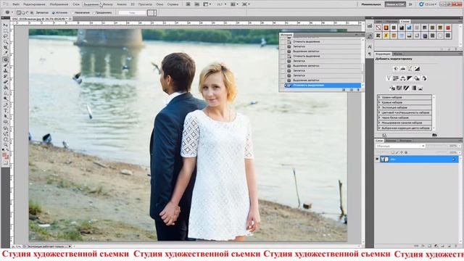The width and height of the screenshot is (464, 261).
Task: Choose Add to selection mode in options bar
Action: click(22, 13)
